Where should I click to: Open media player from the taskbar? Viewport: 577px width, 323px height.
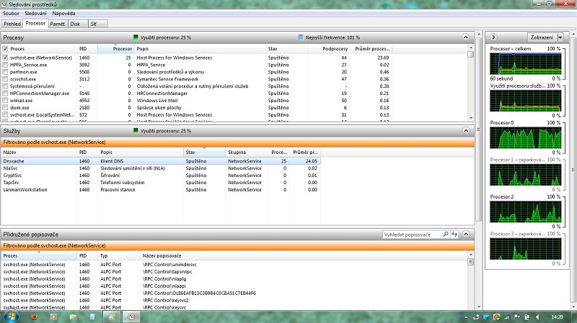[55, 316]
